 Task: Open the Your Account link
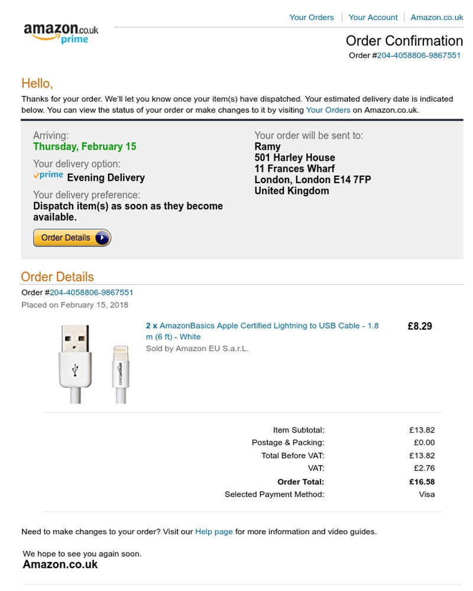tap(373, 17)
